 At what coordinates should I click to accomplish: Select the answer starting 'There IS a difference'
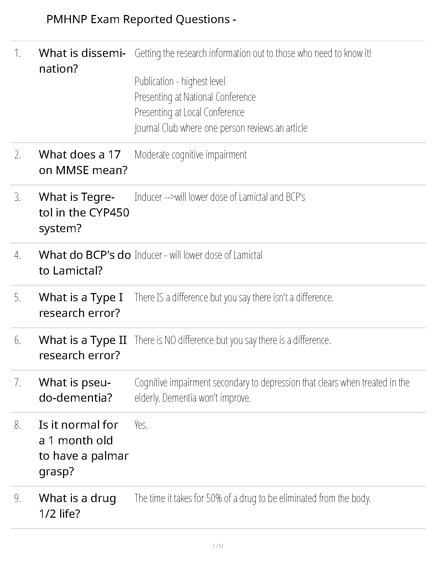[x=234, y=297]
